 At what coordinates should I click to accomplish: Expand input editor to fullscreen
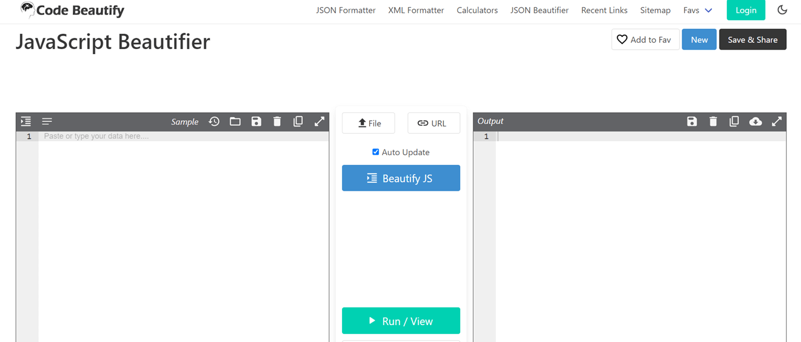coord(319,121)
